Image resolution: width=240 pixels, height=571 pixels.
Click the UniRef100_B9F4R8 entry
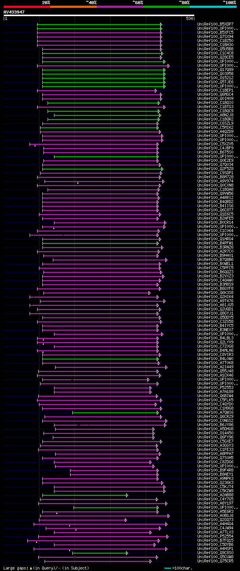coord(215,470)
